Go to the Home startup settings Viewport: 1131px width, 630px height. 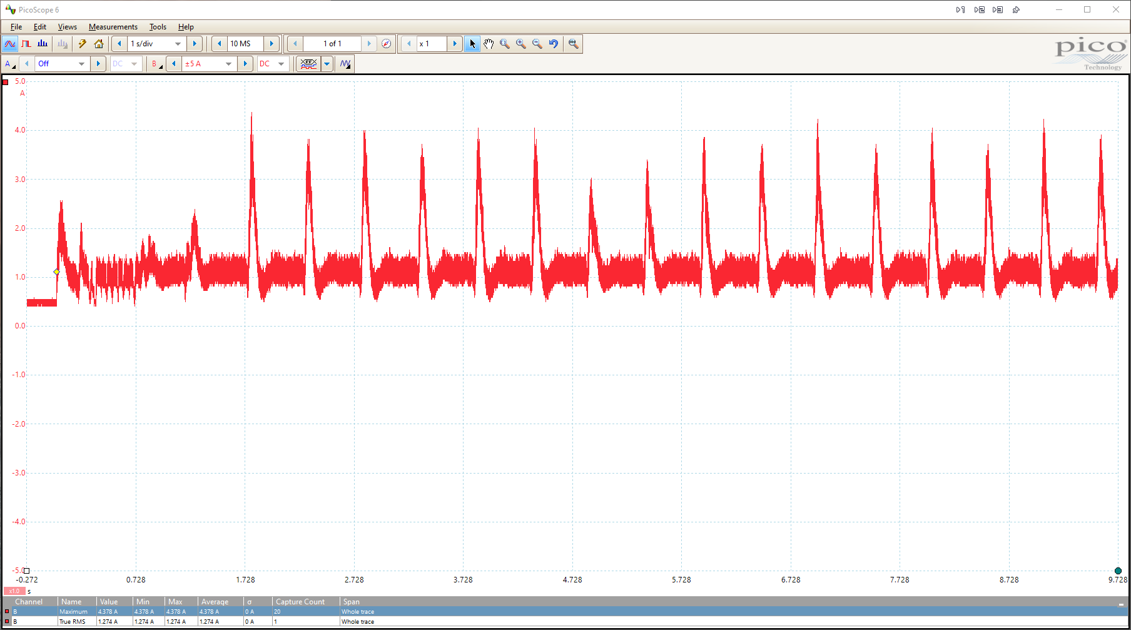click(99, 44)
